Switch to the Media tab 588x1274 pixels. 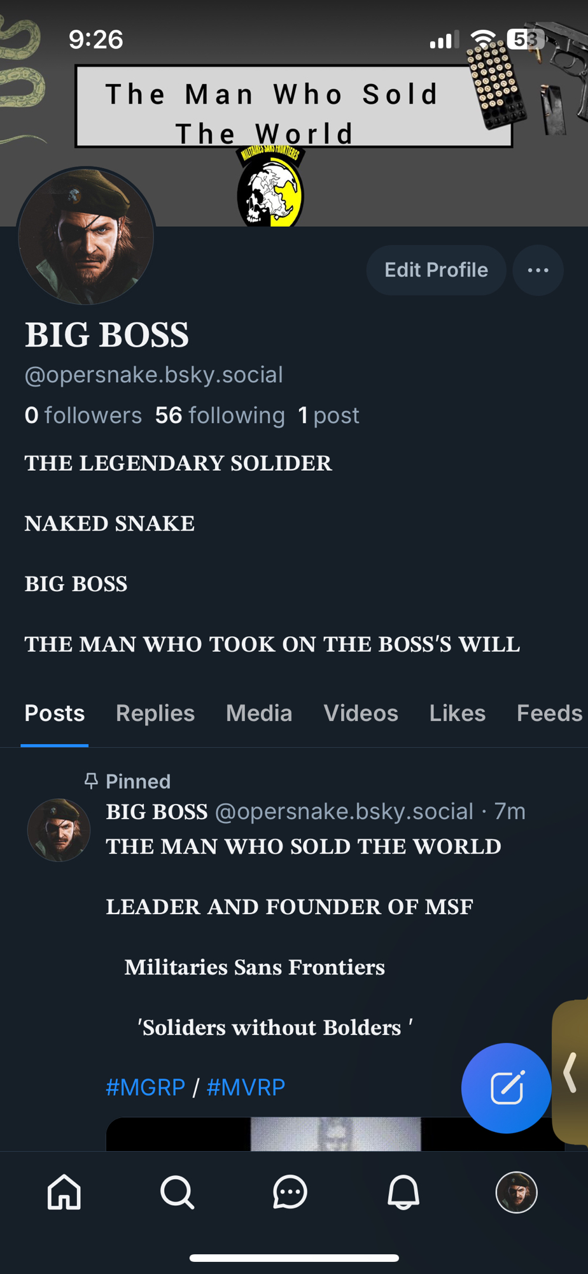click(x=259, y=713)
